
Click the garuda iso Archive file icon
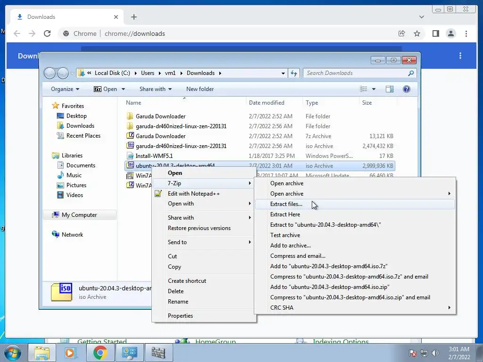click(x=130, y=146)
